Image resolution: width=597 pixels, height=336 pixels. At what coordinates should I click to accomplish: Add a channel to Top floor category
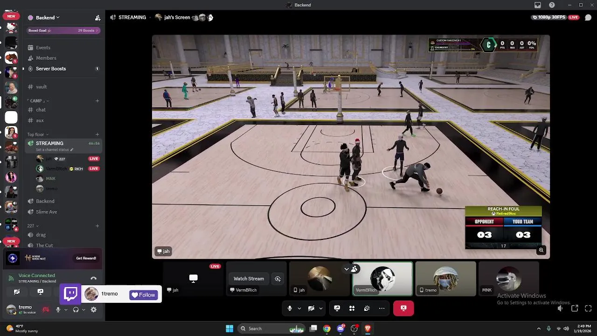coord(97,134)
